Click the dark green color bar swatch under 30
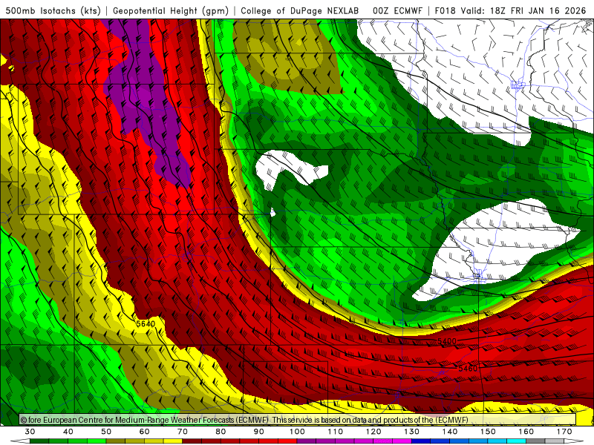The image size is (594, 445). coord(39,441)
